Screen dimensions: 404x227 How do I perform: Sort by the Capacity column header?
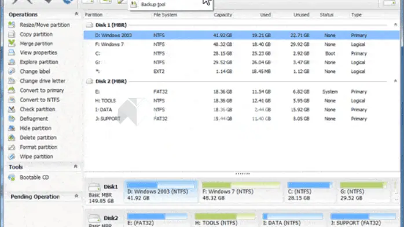tap(223, 14)
